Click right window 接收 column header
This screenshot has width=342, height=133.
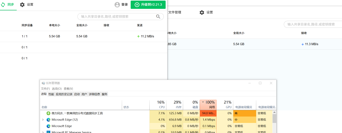point(304,33)
